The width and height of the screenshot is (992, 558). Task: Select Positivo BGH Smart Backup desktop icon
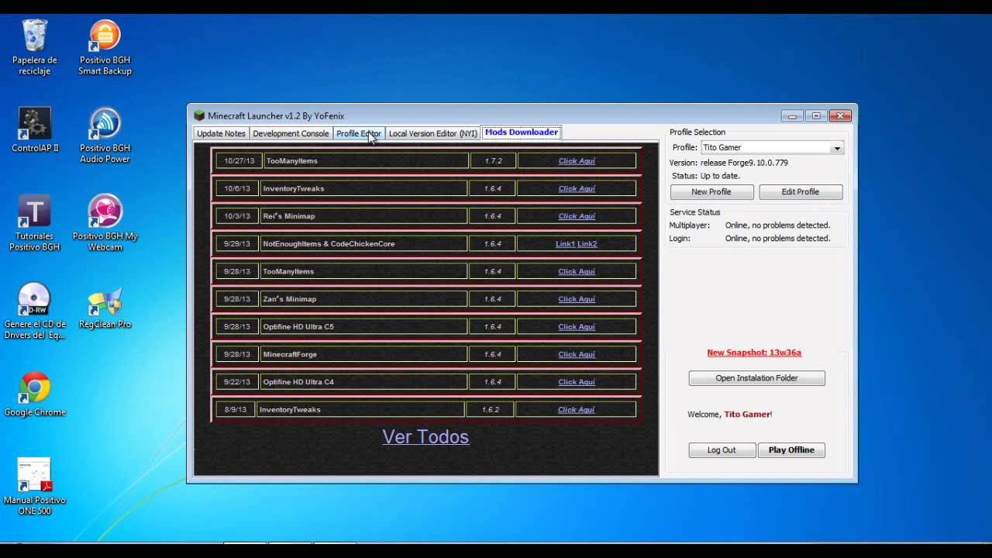pos(105,46)
